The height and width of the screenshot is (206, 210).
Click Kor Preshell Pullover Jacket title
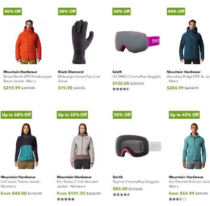tap(189, 184)
